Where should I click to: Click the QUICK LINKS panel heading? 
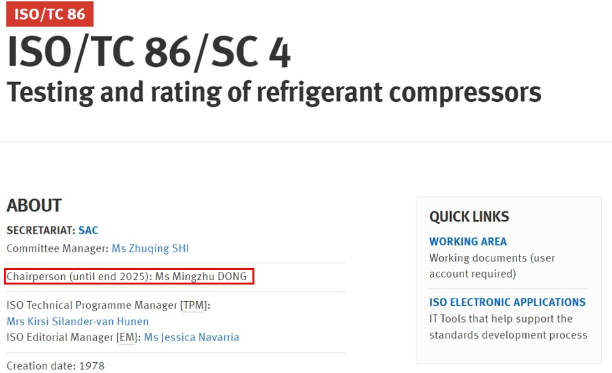pos(469,216)
